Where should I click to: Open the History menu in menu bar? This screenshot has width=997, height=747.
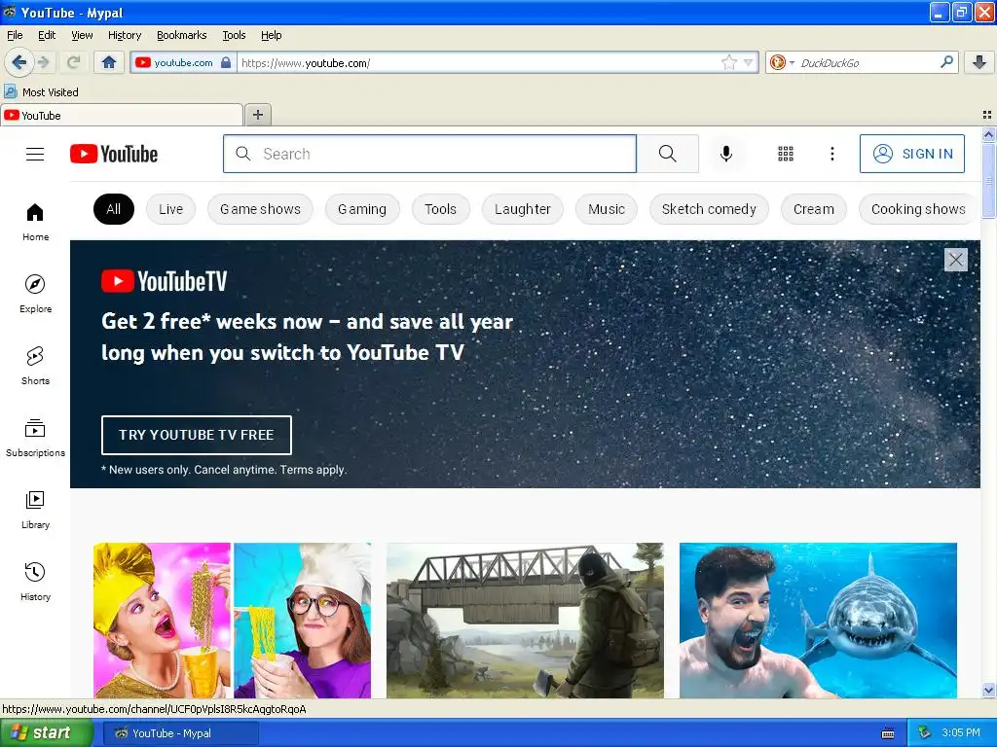click(124, 35)
